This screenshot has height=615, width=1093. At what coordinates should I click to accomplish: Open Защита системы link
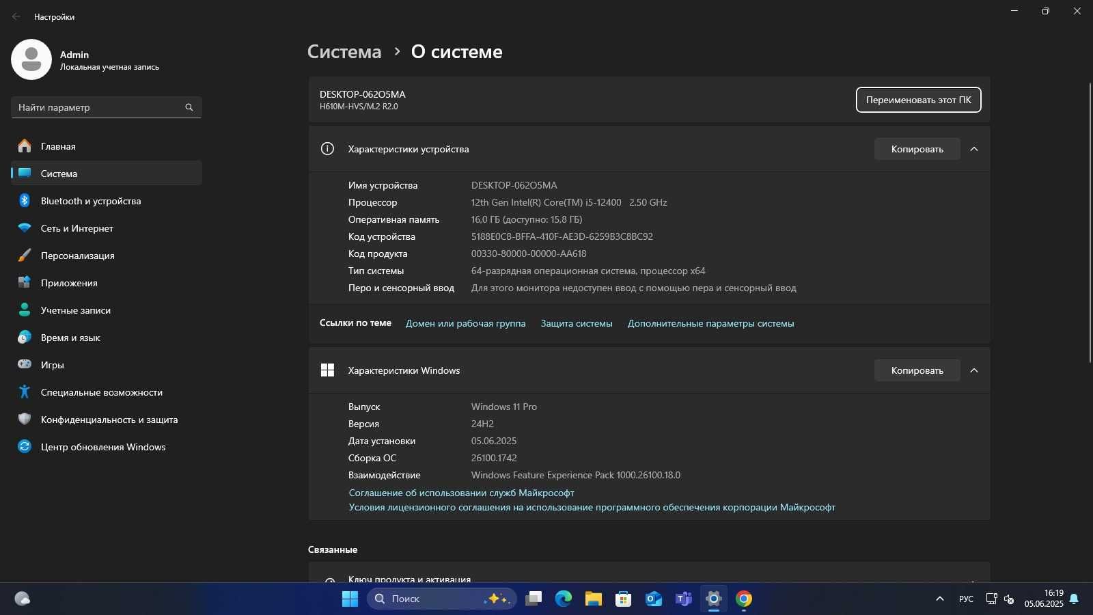tap(577, 323)
